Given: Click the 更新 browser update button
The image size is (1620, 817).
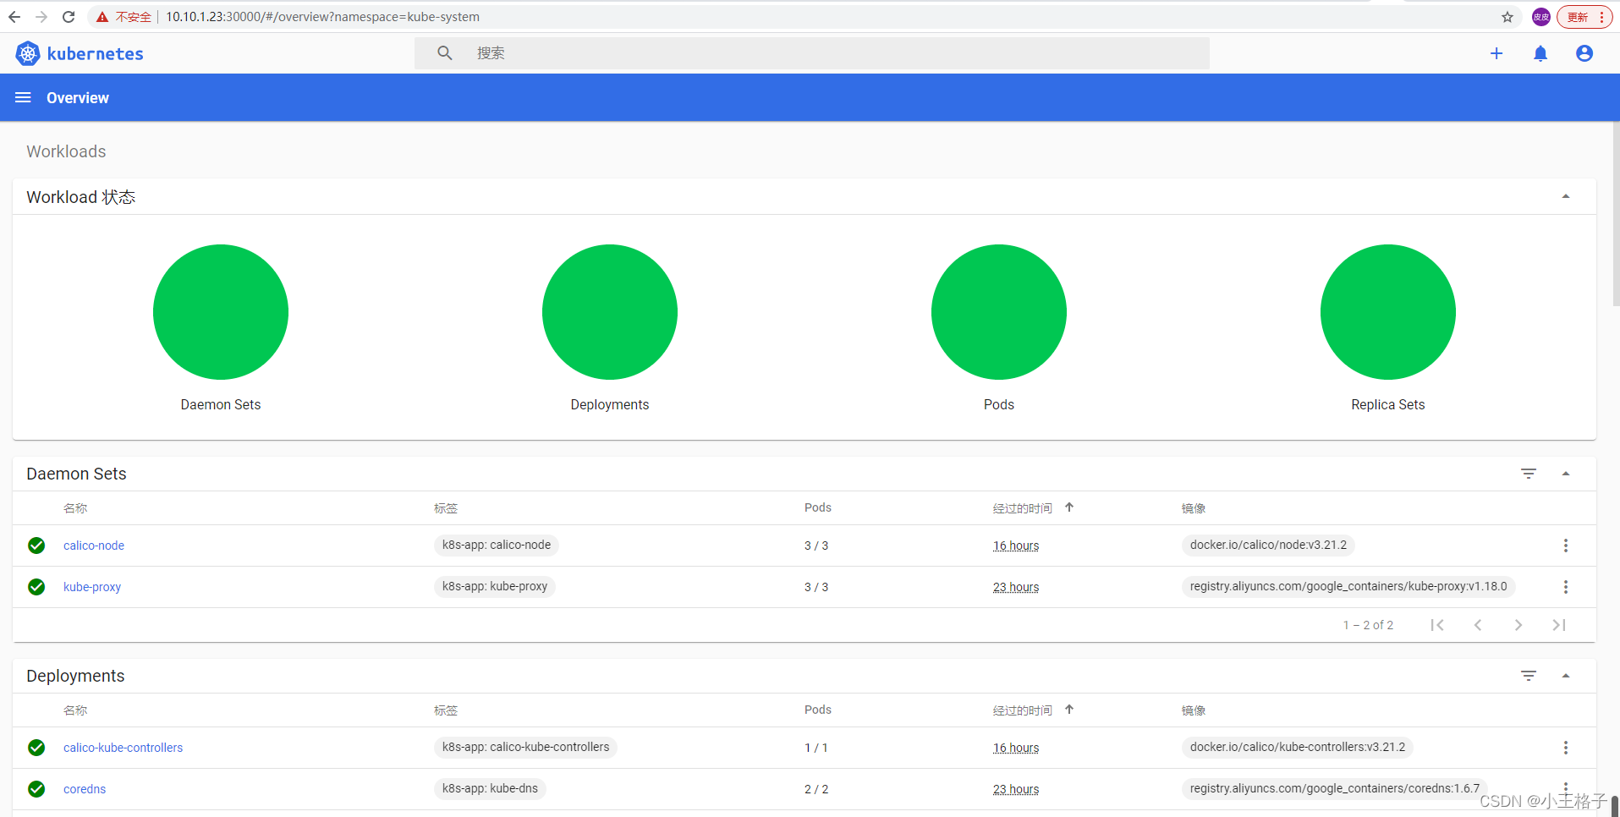Looking at the screenshot, I should pos(1584,17).
